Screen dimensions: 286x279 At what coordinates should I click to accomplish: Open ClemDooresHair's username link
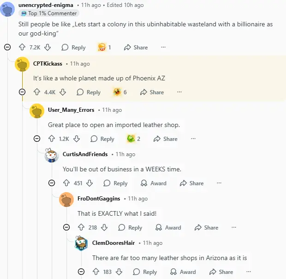(113, 243)
